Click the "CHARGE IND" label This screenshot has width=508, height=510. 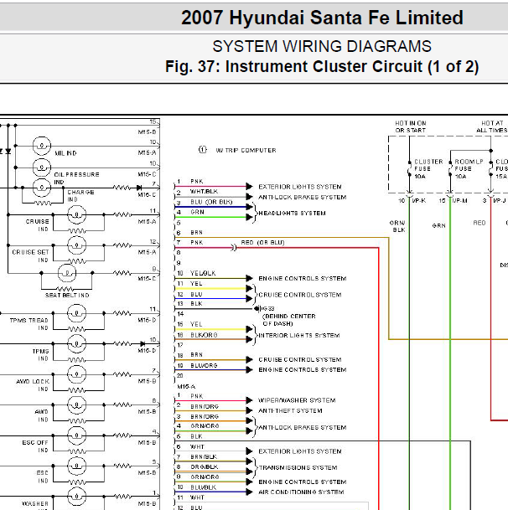pyautogui.click(x=80, y=196)
